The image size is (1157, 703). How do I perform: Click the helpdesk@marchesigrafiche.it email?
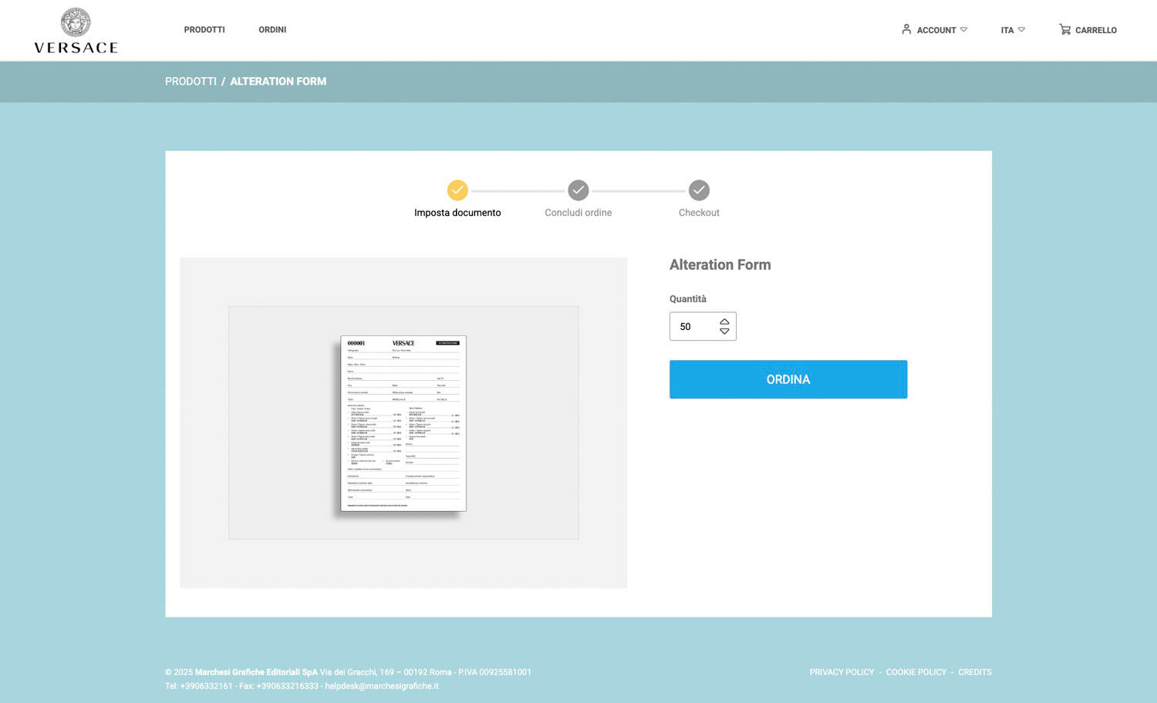coord(382,686)
